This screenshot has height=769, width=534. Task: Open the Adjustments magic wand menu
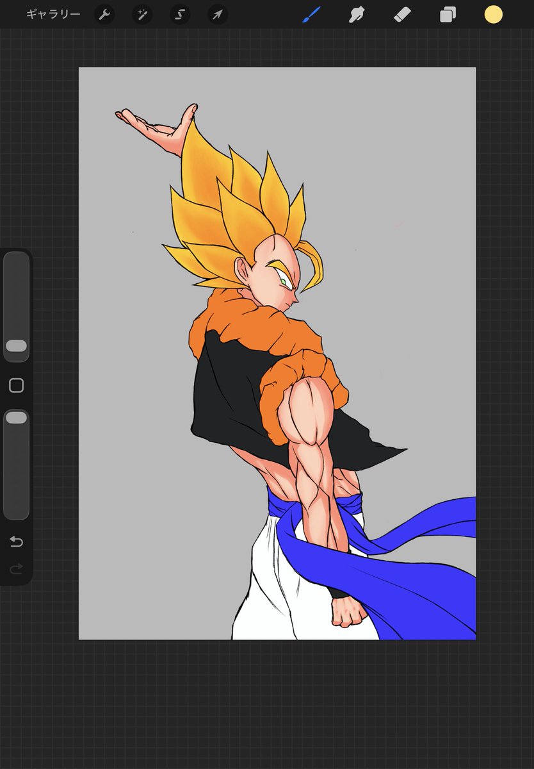[x=142, y=14]
